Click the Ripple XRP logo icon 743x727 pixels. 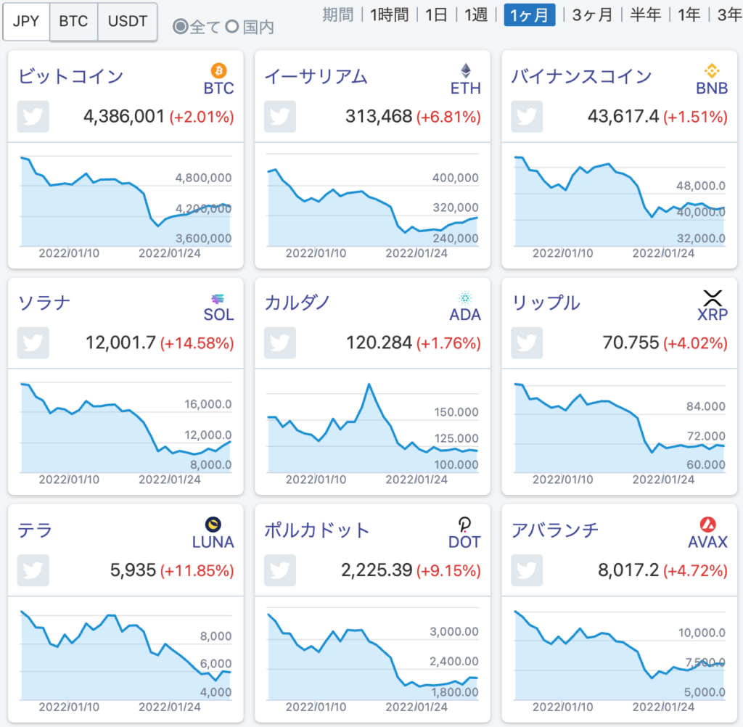pyautogui.click(x=712, y=298)
